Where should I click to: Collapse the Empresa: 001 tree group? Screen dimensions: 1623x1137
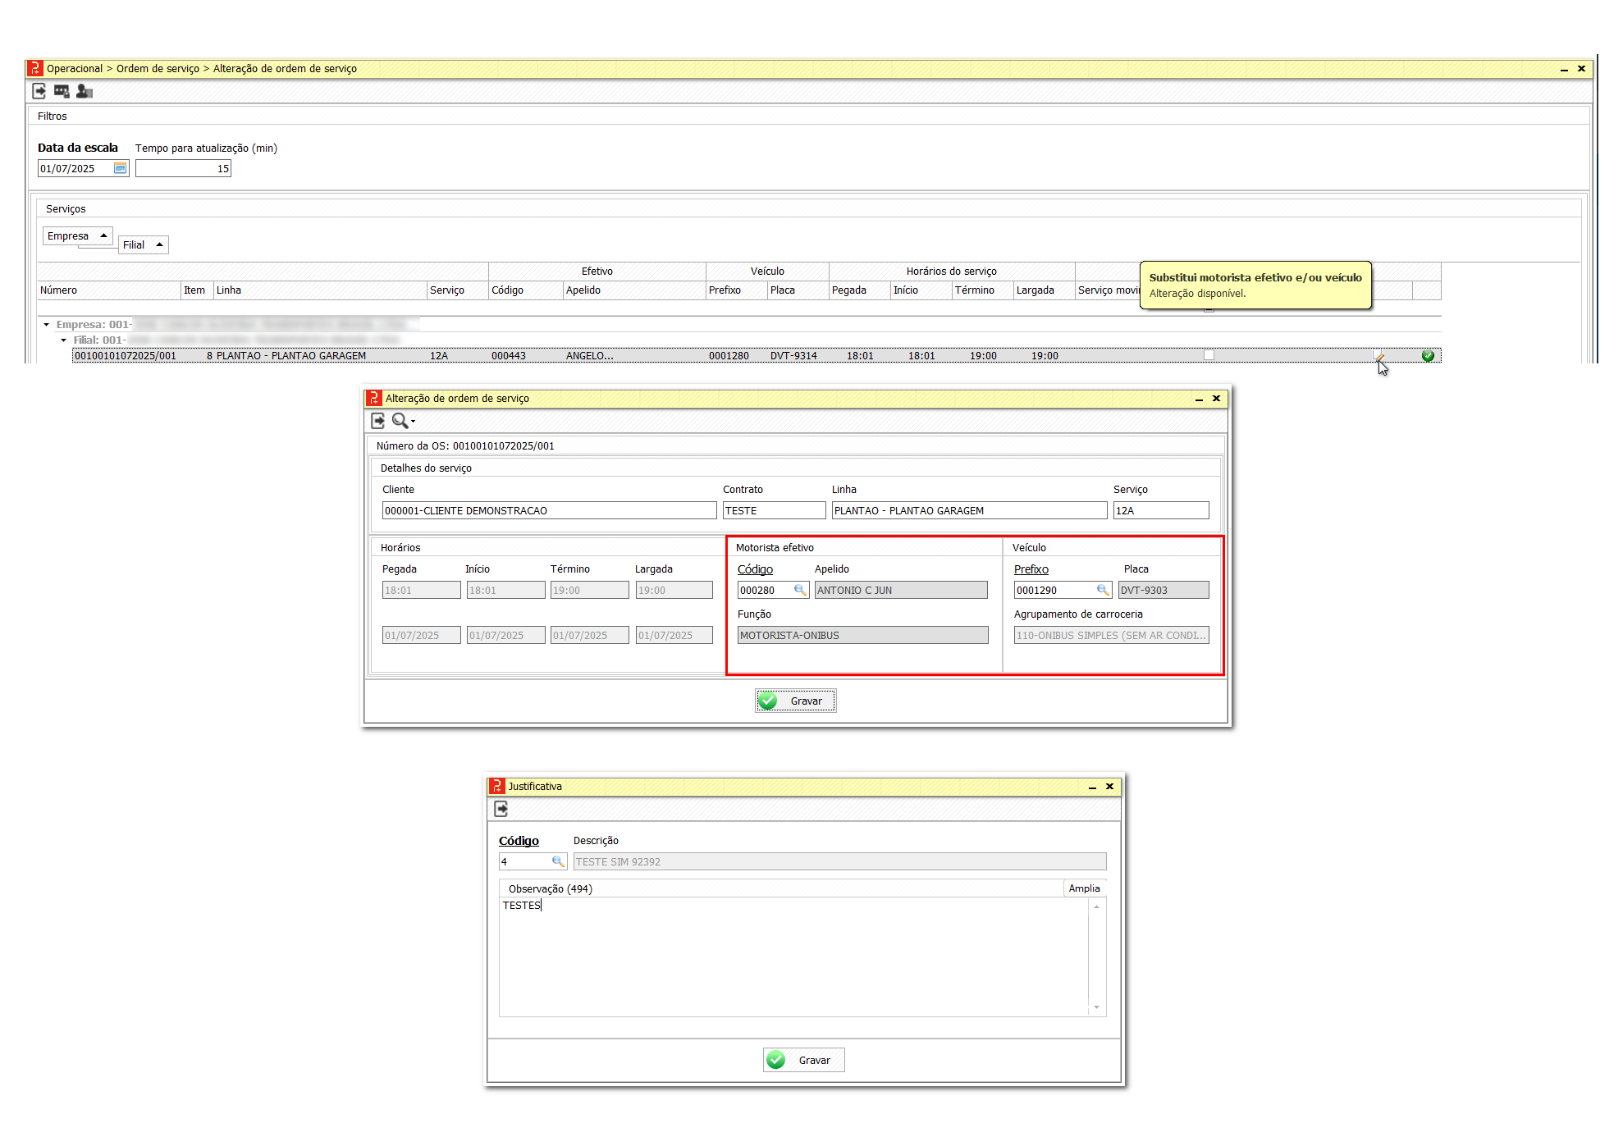tap(47, 325)
